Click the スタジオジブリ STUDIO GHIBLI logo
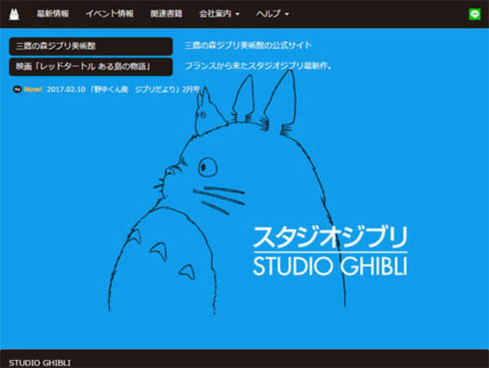489x368 pixels. (x=330, y=251)
